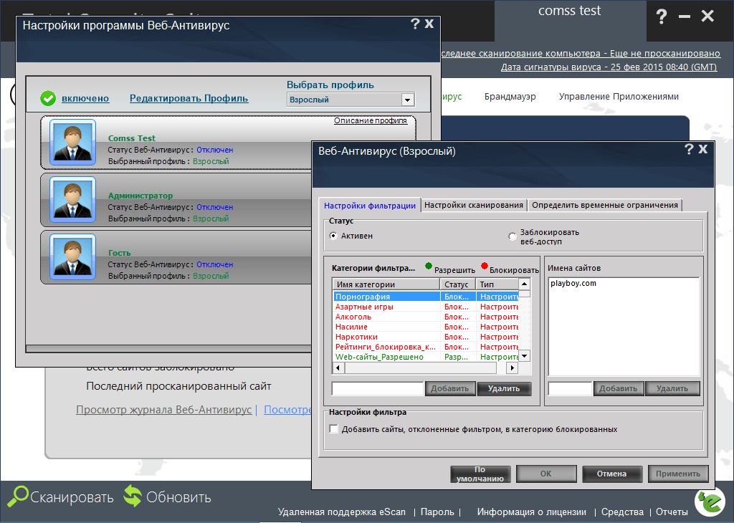Click Пароль in bottom bar
Screen dimensions: 734x523
pyautogui.click(x=437, y=512)
